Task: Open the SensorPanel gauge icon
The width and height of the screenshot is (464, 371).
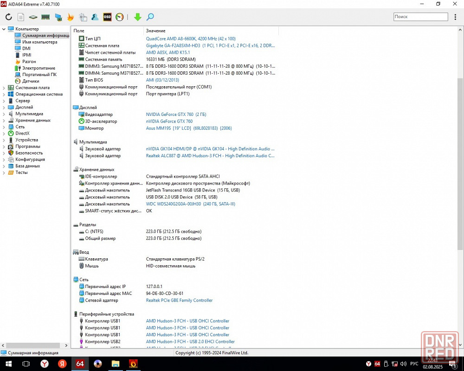Action: coord(120,17)
